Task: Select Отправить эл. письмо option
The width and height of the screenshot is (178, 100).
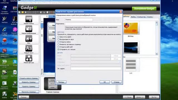Action: click(x=66, y=49)
